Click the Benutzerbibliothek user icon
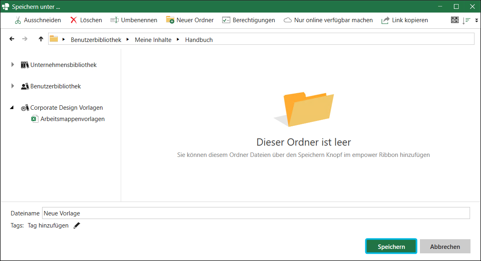Screen dimensions: 481x261 click(25, 86)
